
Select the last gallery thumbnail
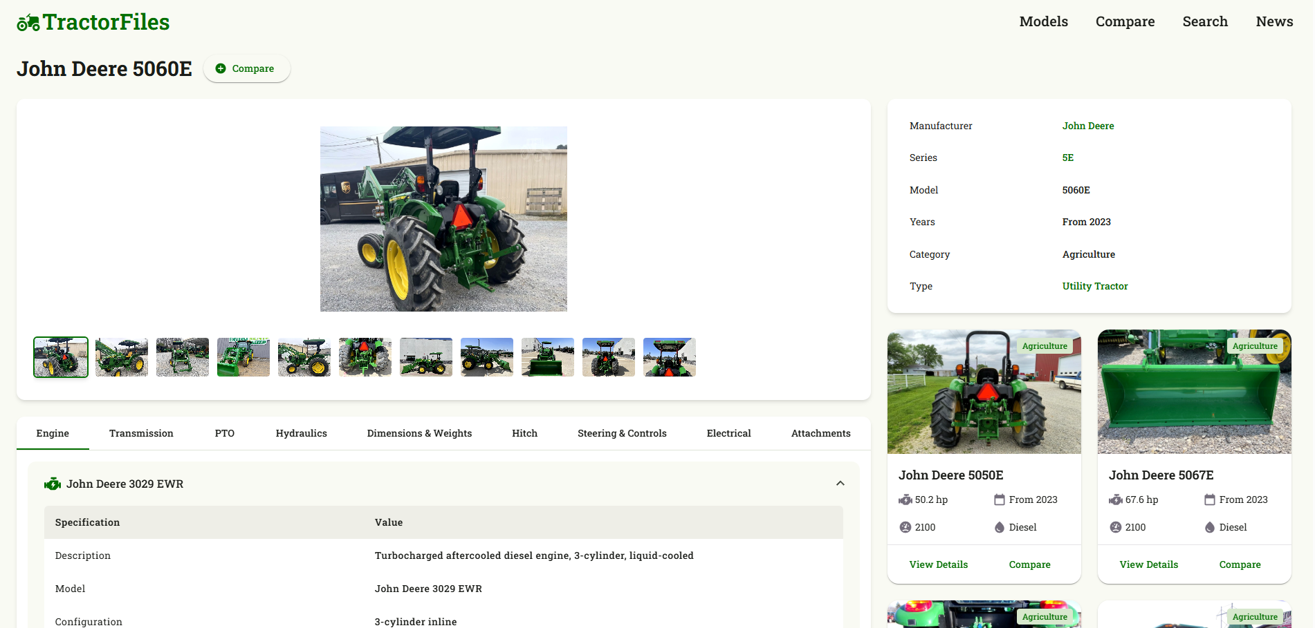click(670, 357)
